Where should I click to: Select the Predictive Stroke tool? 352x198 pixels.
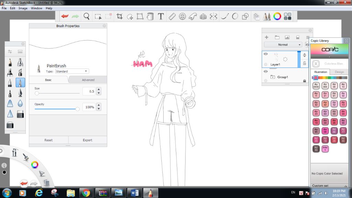tap(235, 16)
